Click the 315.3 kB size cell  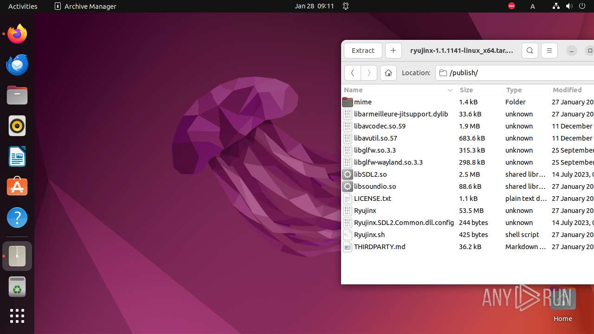coord(472,150)
